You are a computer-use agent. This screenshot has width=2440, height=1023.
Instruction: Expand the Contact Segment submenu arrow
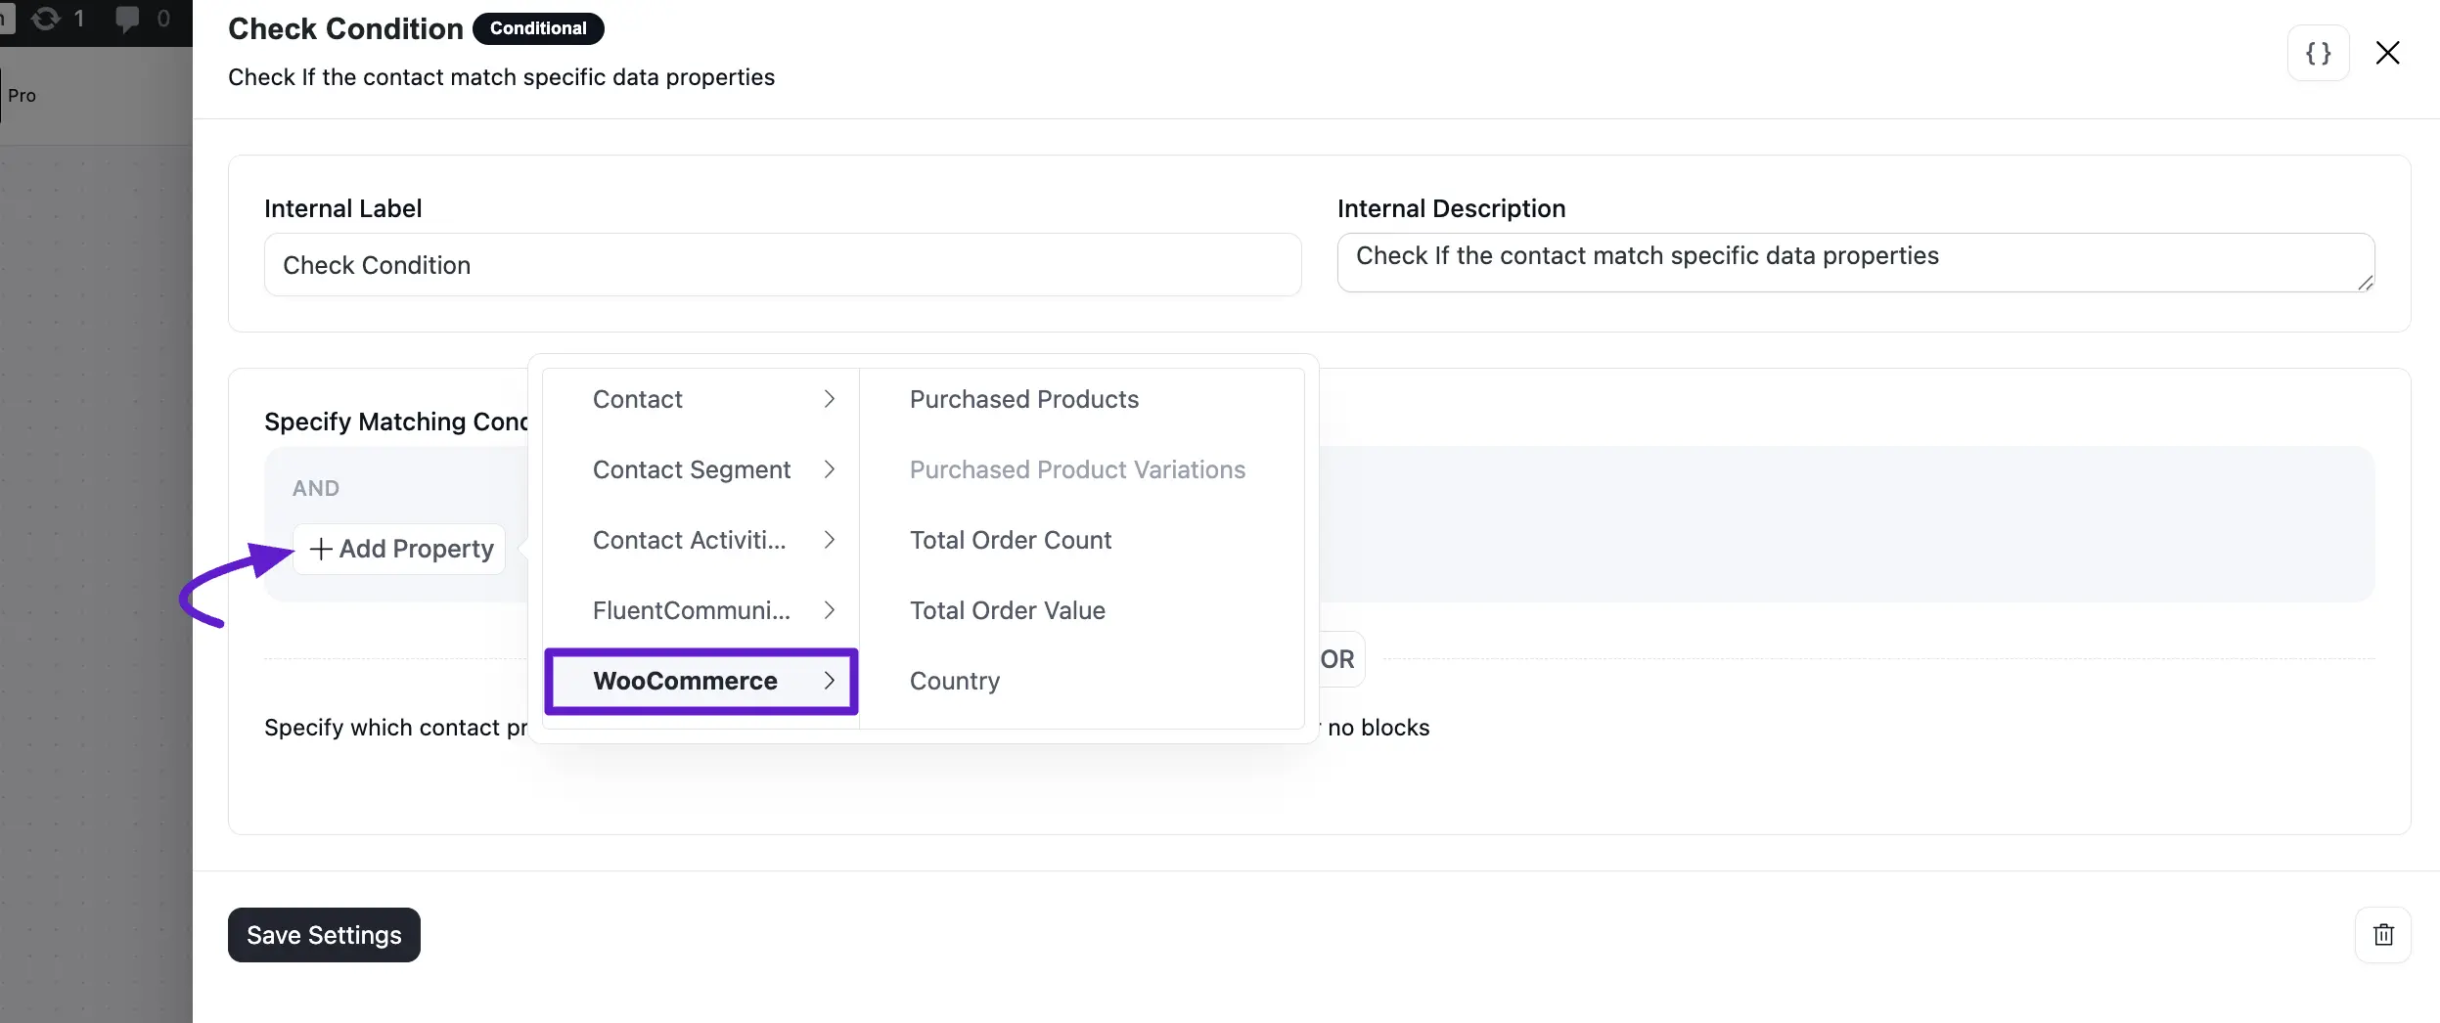[829, 469]
